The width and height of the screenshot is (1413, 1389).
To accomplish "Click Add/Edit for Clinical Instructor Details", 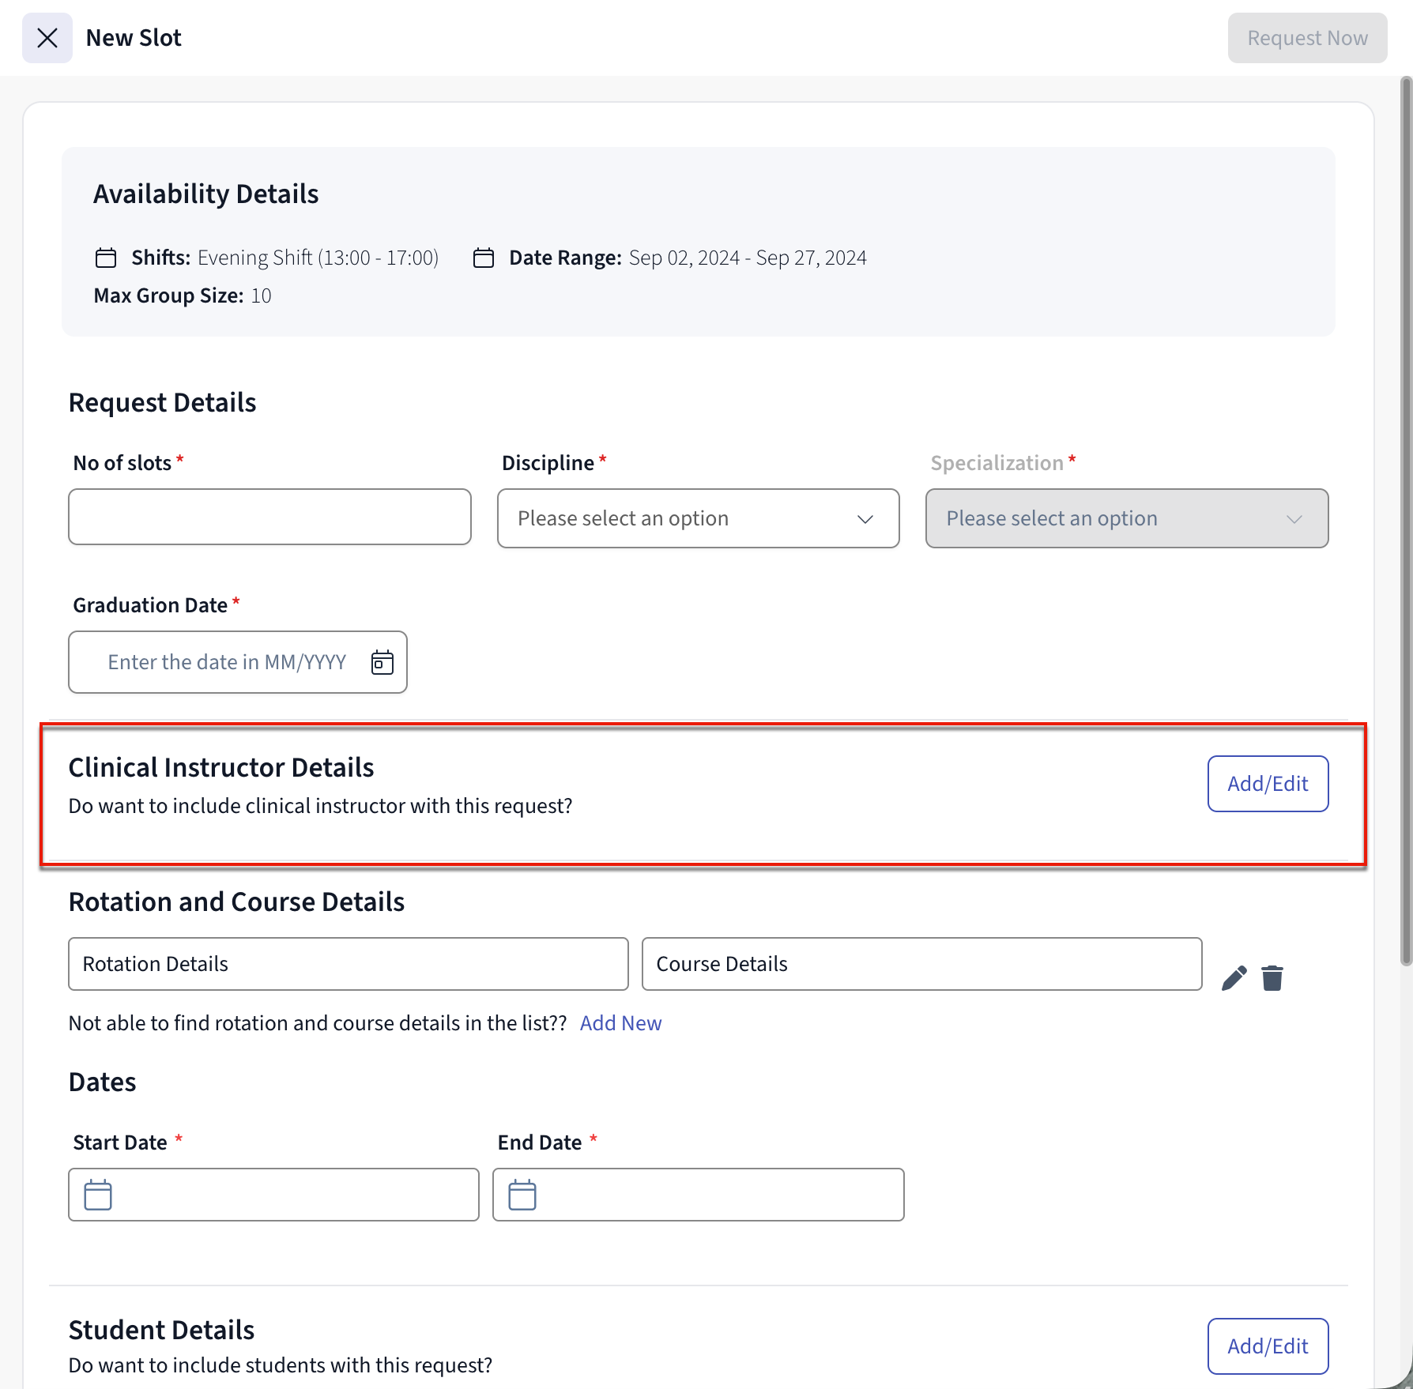I will pyautogui.click(x=1267, y=784).
